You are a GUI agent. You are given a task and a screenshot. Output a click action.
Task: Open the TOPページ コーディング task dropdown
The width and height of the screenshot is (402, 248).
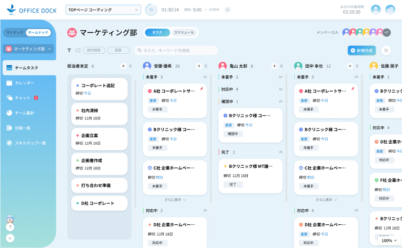[x=103, y=10]
